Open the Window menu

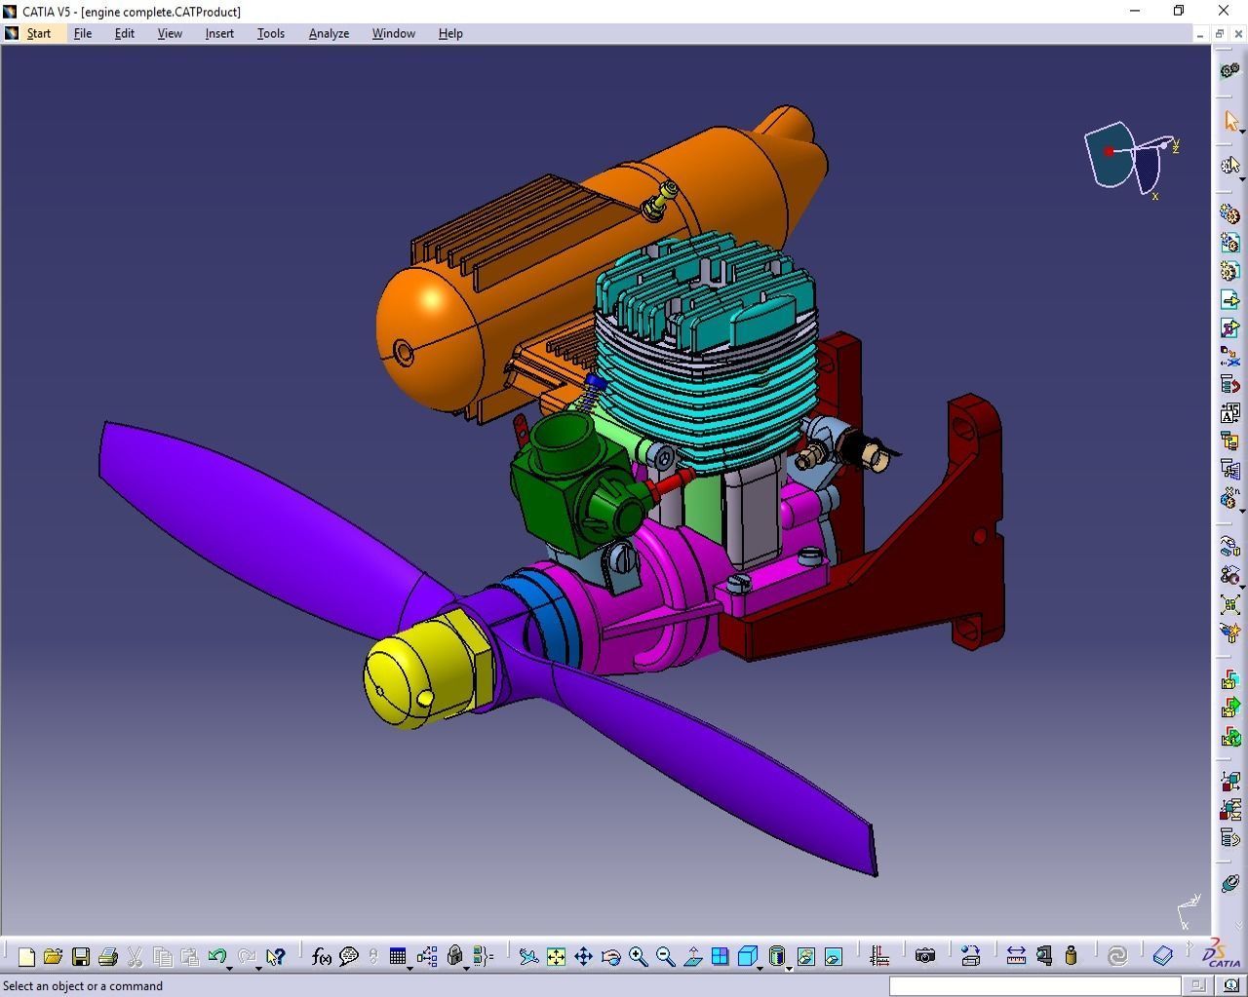click(393, 32)
